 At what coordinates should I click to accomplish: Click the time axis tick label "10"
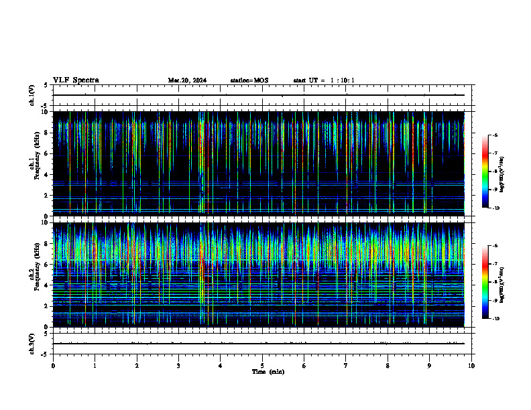pos(471,366)
